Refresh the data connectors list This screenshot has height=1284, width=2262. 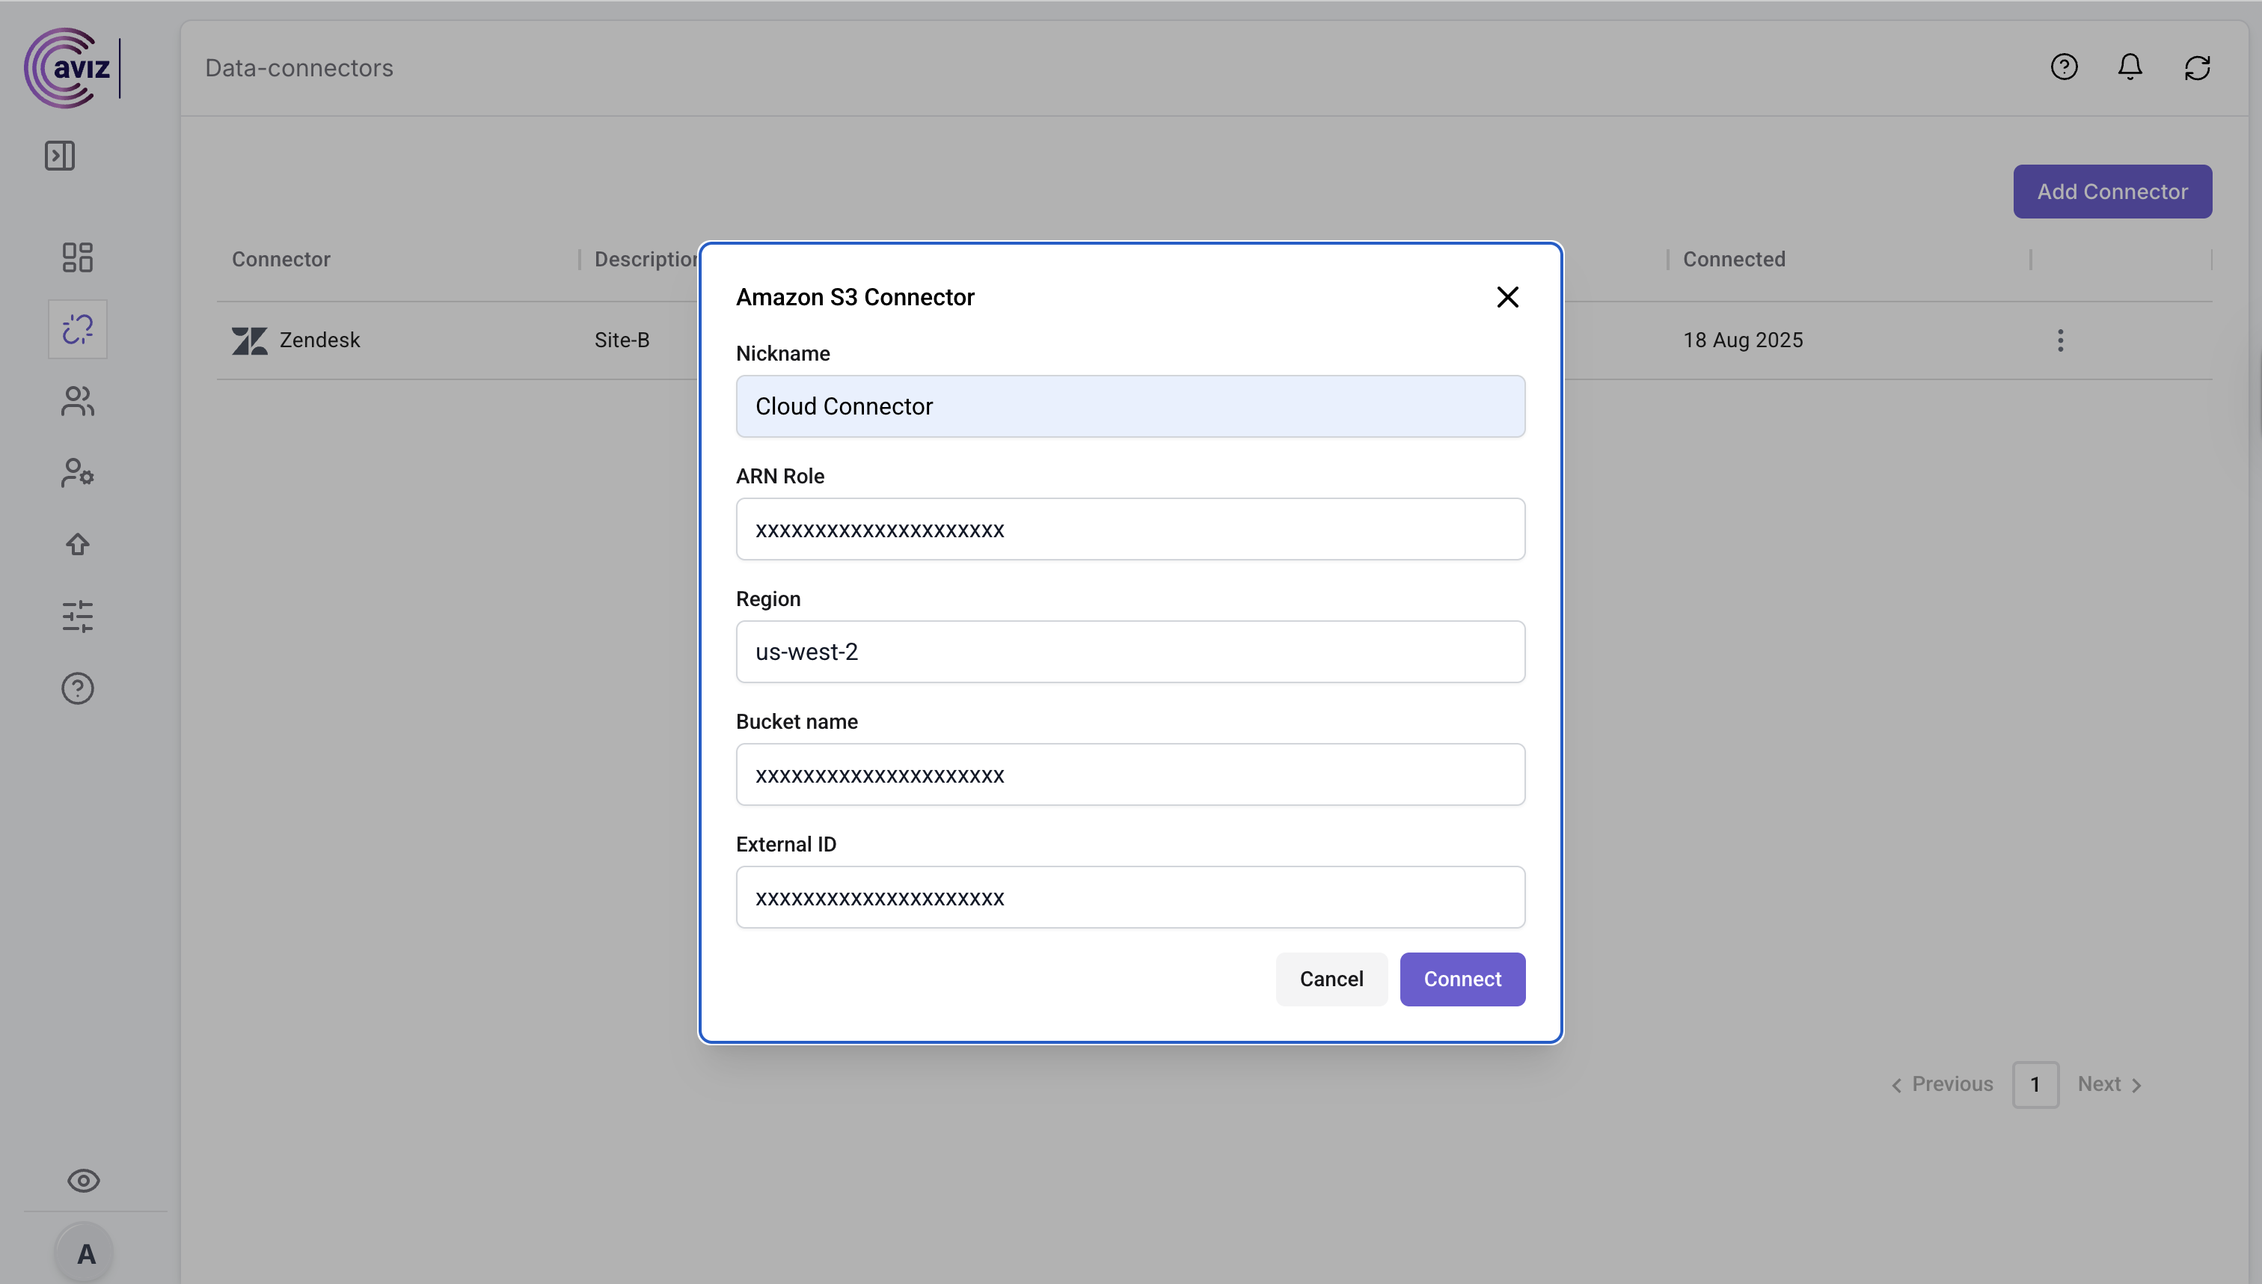click(x=2197, y=67)
